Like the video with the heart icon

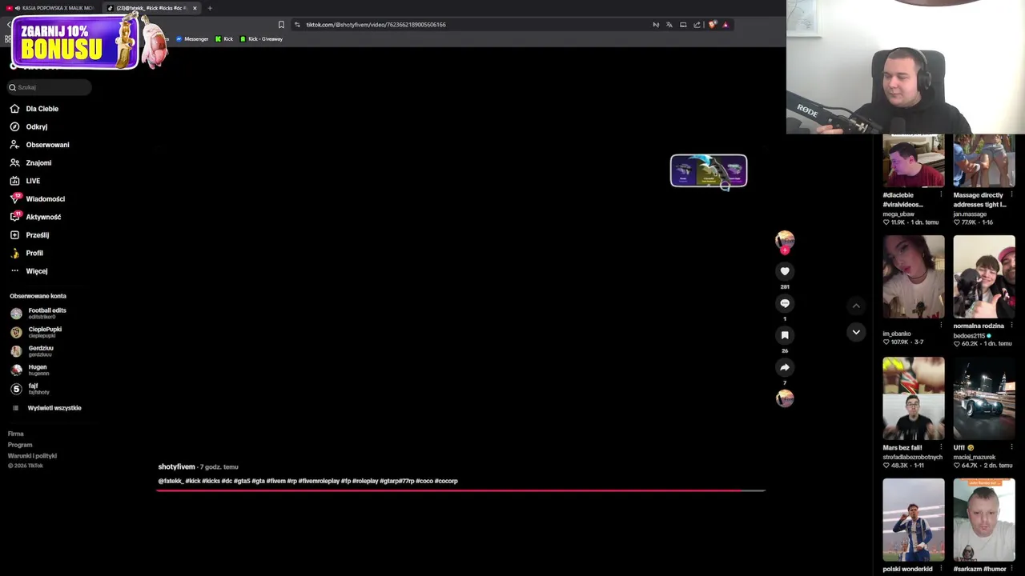click(785, 271)
